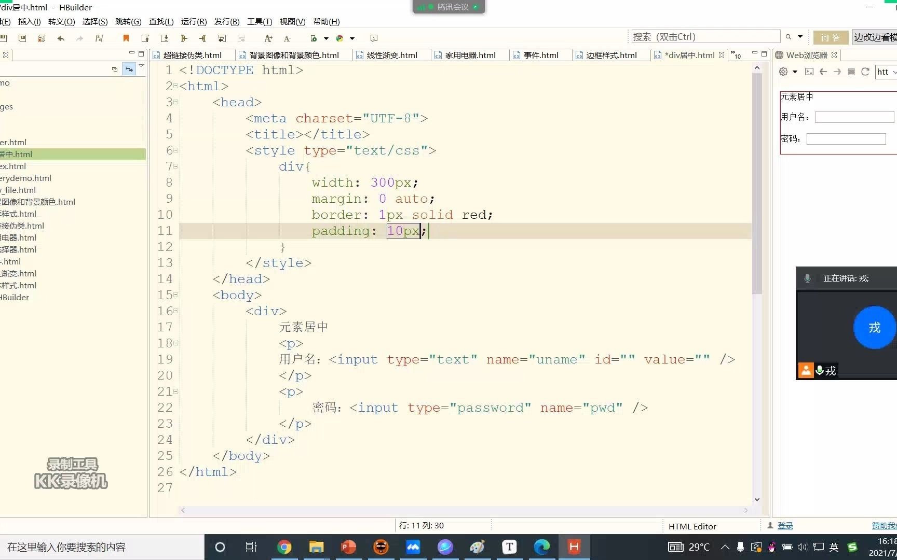Click the Undo arrow in toolbar
This screenshot has height=560, width=897.
tap(61, 38)
